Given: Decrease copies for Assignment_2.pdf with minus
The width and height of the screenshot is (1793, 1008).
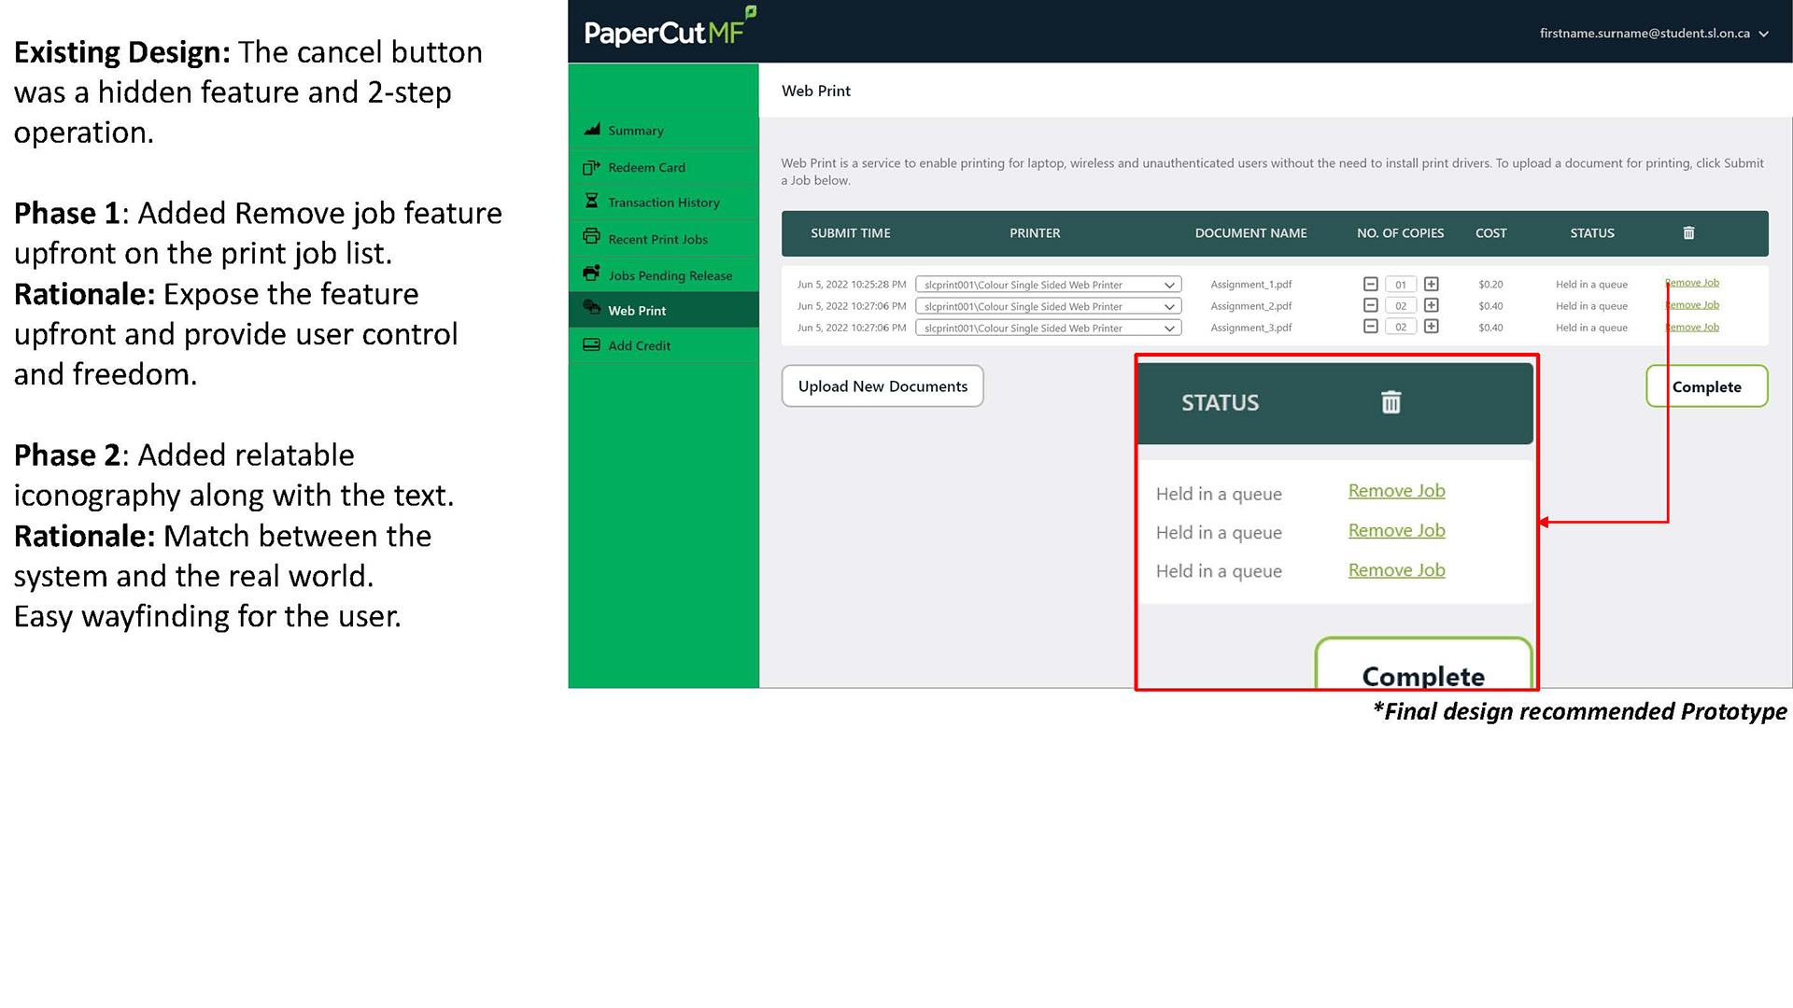Looking at the screenshot, I should 1370,305.
